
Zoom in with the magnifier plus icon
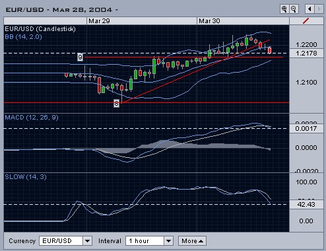284,9
